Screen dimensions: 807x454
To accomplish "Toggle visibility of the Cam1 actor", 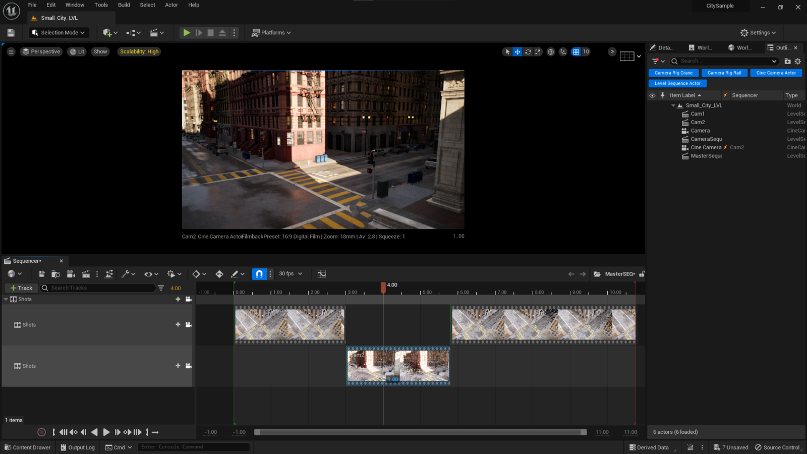I will pyautogui.click(x=653, y=113).
